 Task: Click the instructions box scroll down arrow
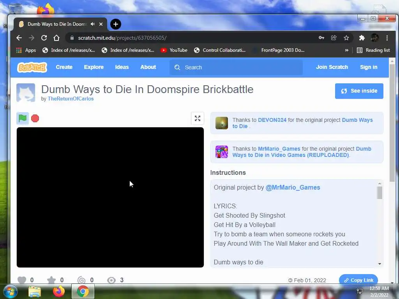coord(380,264)
